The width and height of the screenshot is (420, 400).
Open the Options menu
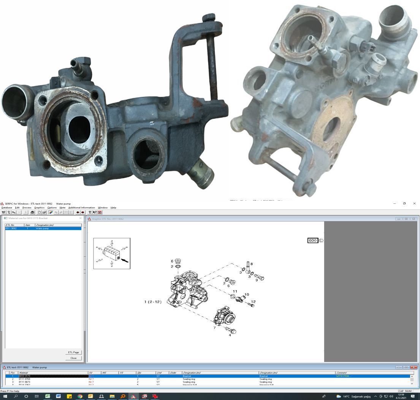tap(52, 208)
